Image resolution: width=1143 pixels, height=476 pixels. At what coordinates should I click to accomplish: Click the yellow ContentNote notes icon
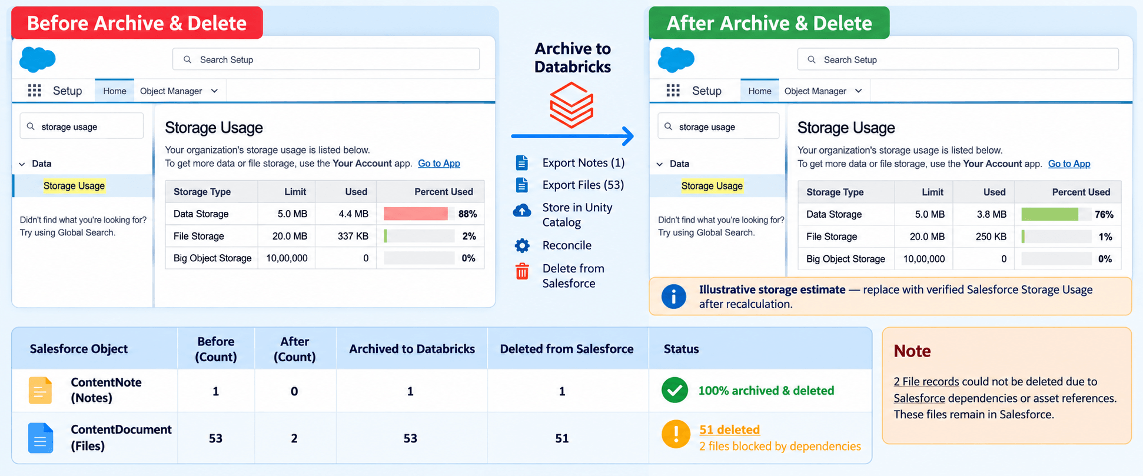pyautogui.click(x=40, y=390)
